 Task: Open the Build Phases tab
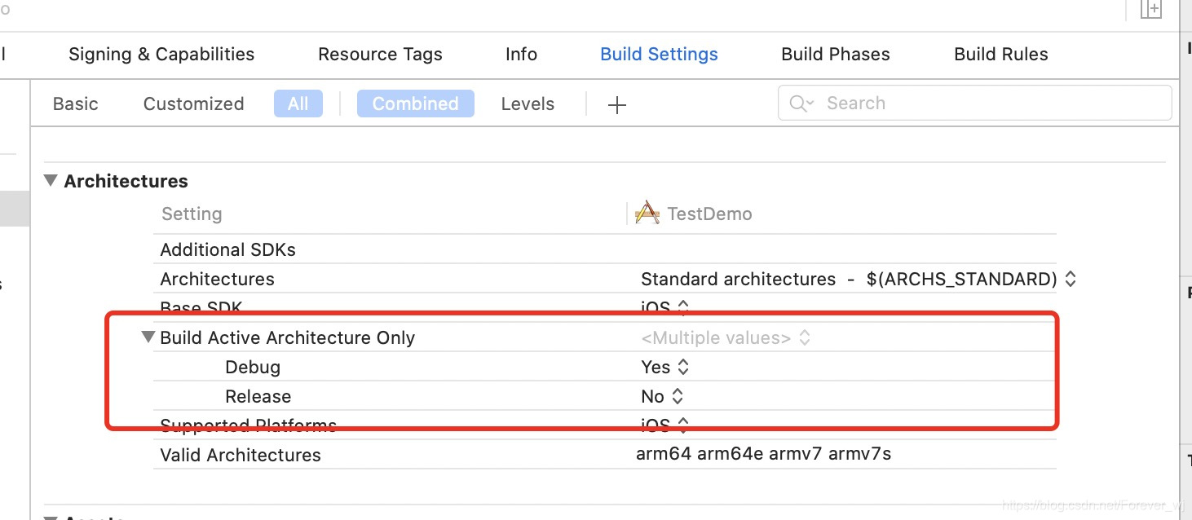point(835,55)
